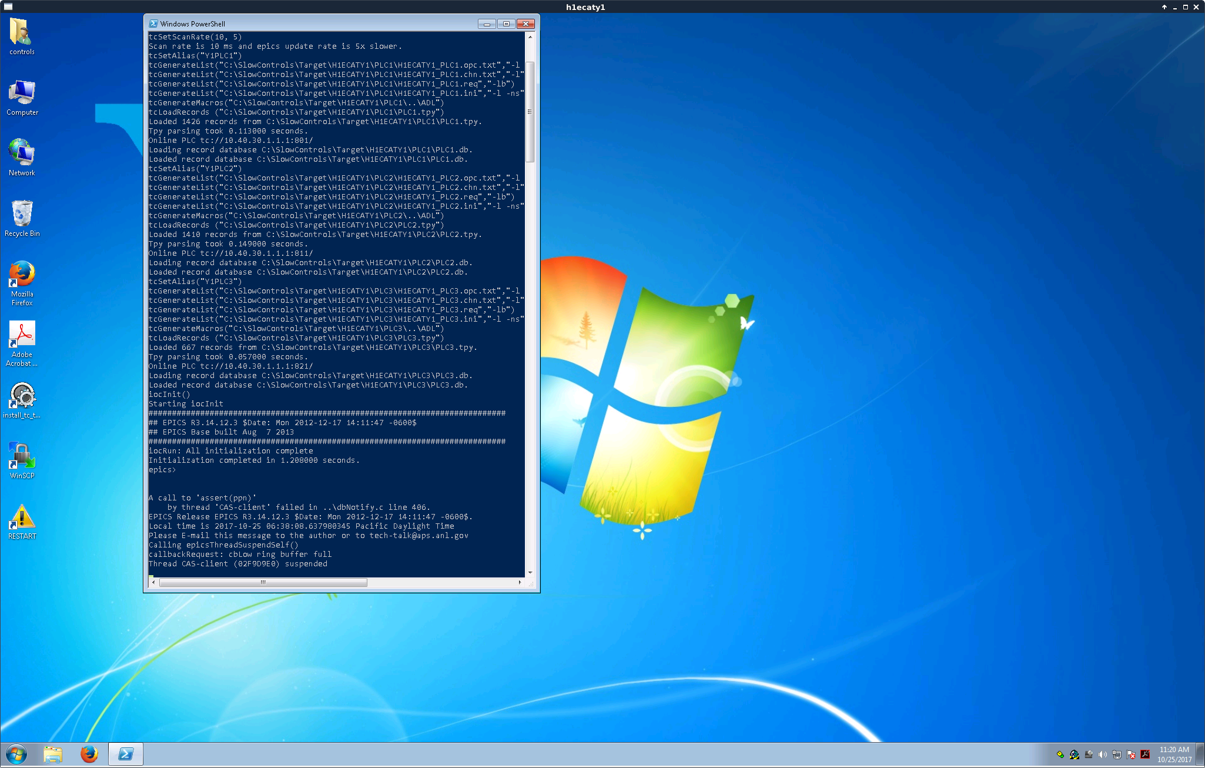The image size is (1205, 768).
Task: Select the WinSCP desktop shortcut
Action: pos(22,460)
